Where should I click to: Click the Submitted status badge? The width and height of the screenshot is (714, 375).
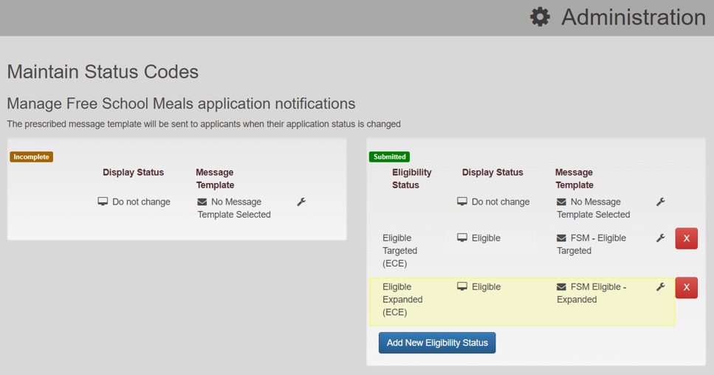click(389, 156)
